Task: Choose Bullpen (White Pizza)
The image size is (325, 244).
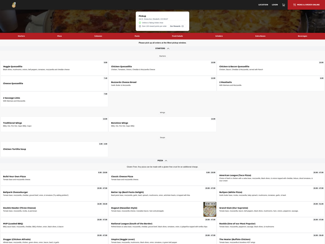Action: click(271, 194)
